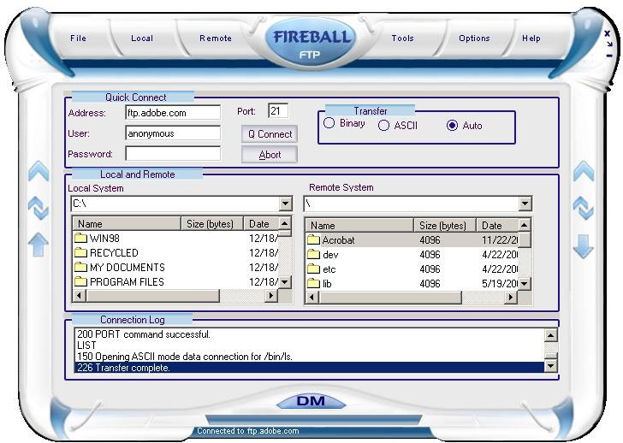Select the MY DOCUMENTS row name text
Screen dimensions: 623x443
click(x=128, y=267)
